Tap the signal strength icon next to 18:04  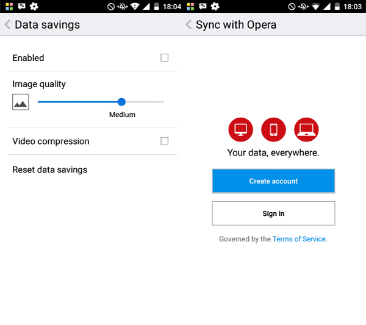(x=146, y=7)
